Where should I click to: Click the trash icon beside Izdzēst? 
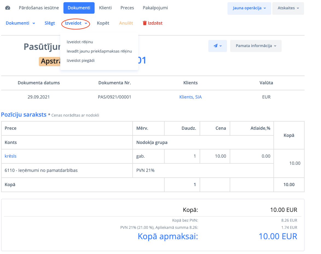click(x=145, y=23)
